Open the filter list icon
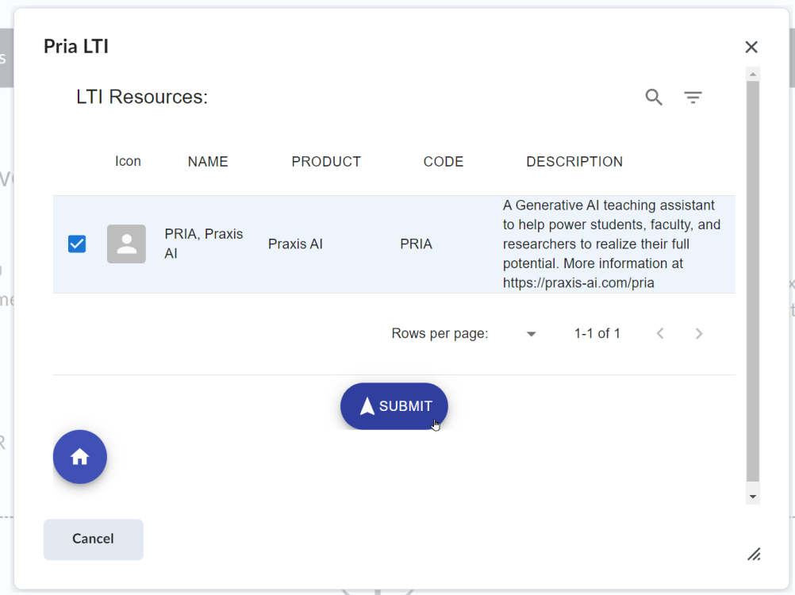795x595 pixels. pos(693,97)
